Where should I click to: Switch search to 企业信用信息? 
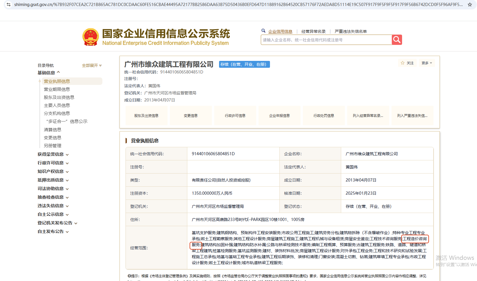tap(280, 31)
